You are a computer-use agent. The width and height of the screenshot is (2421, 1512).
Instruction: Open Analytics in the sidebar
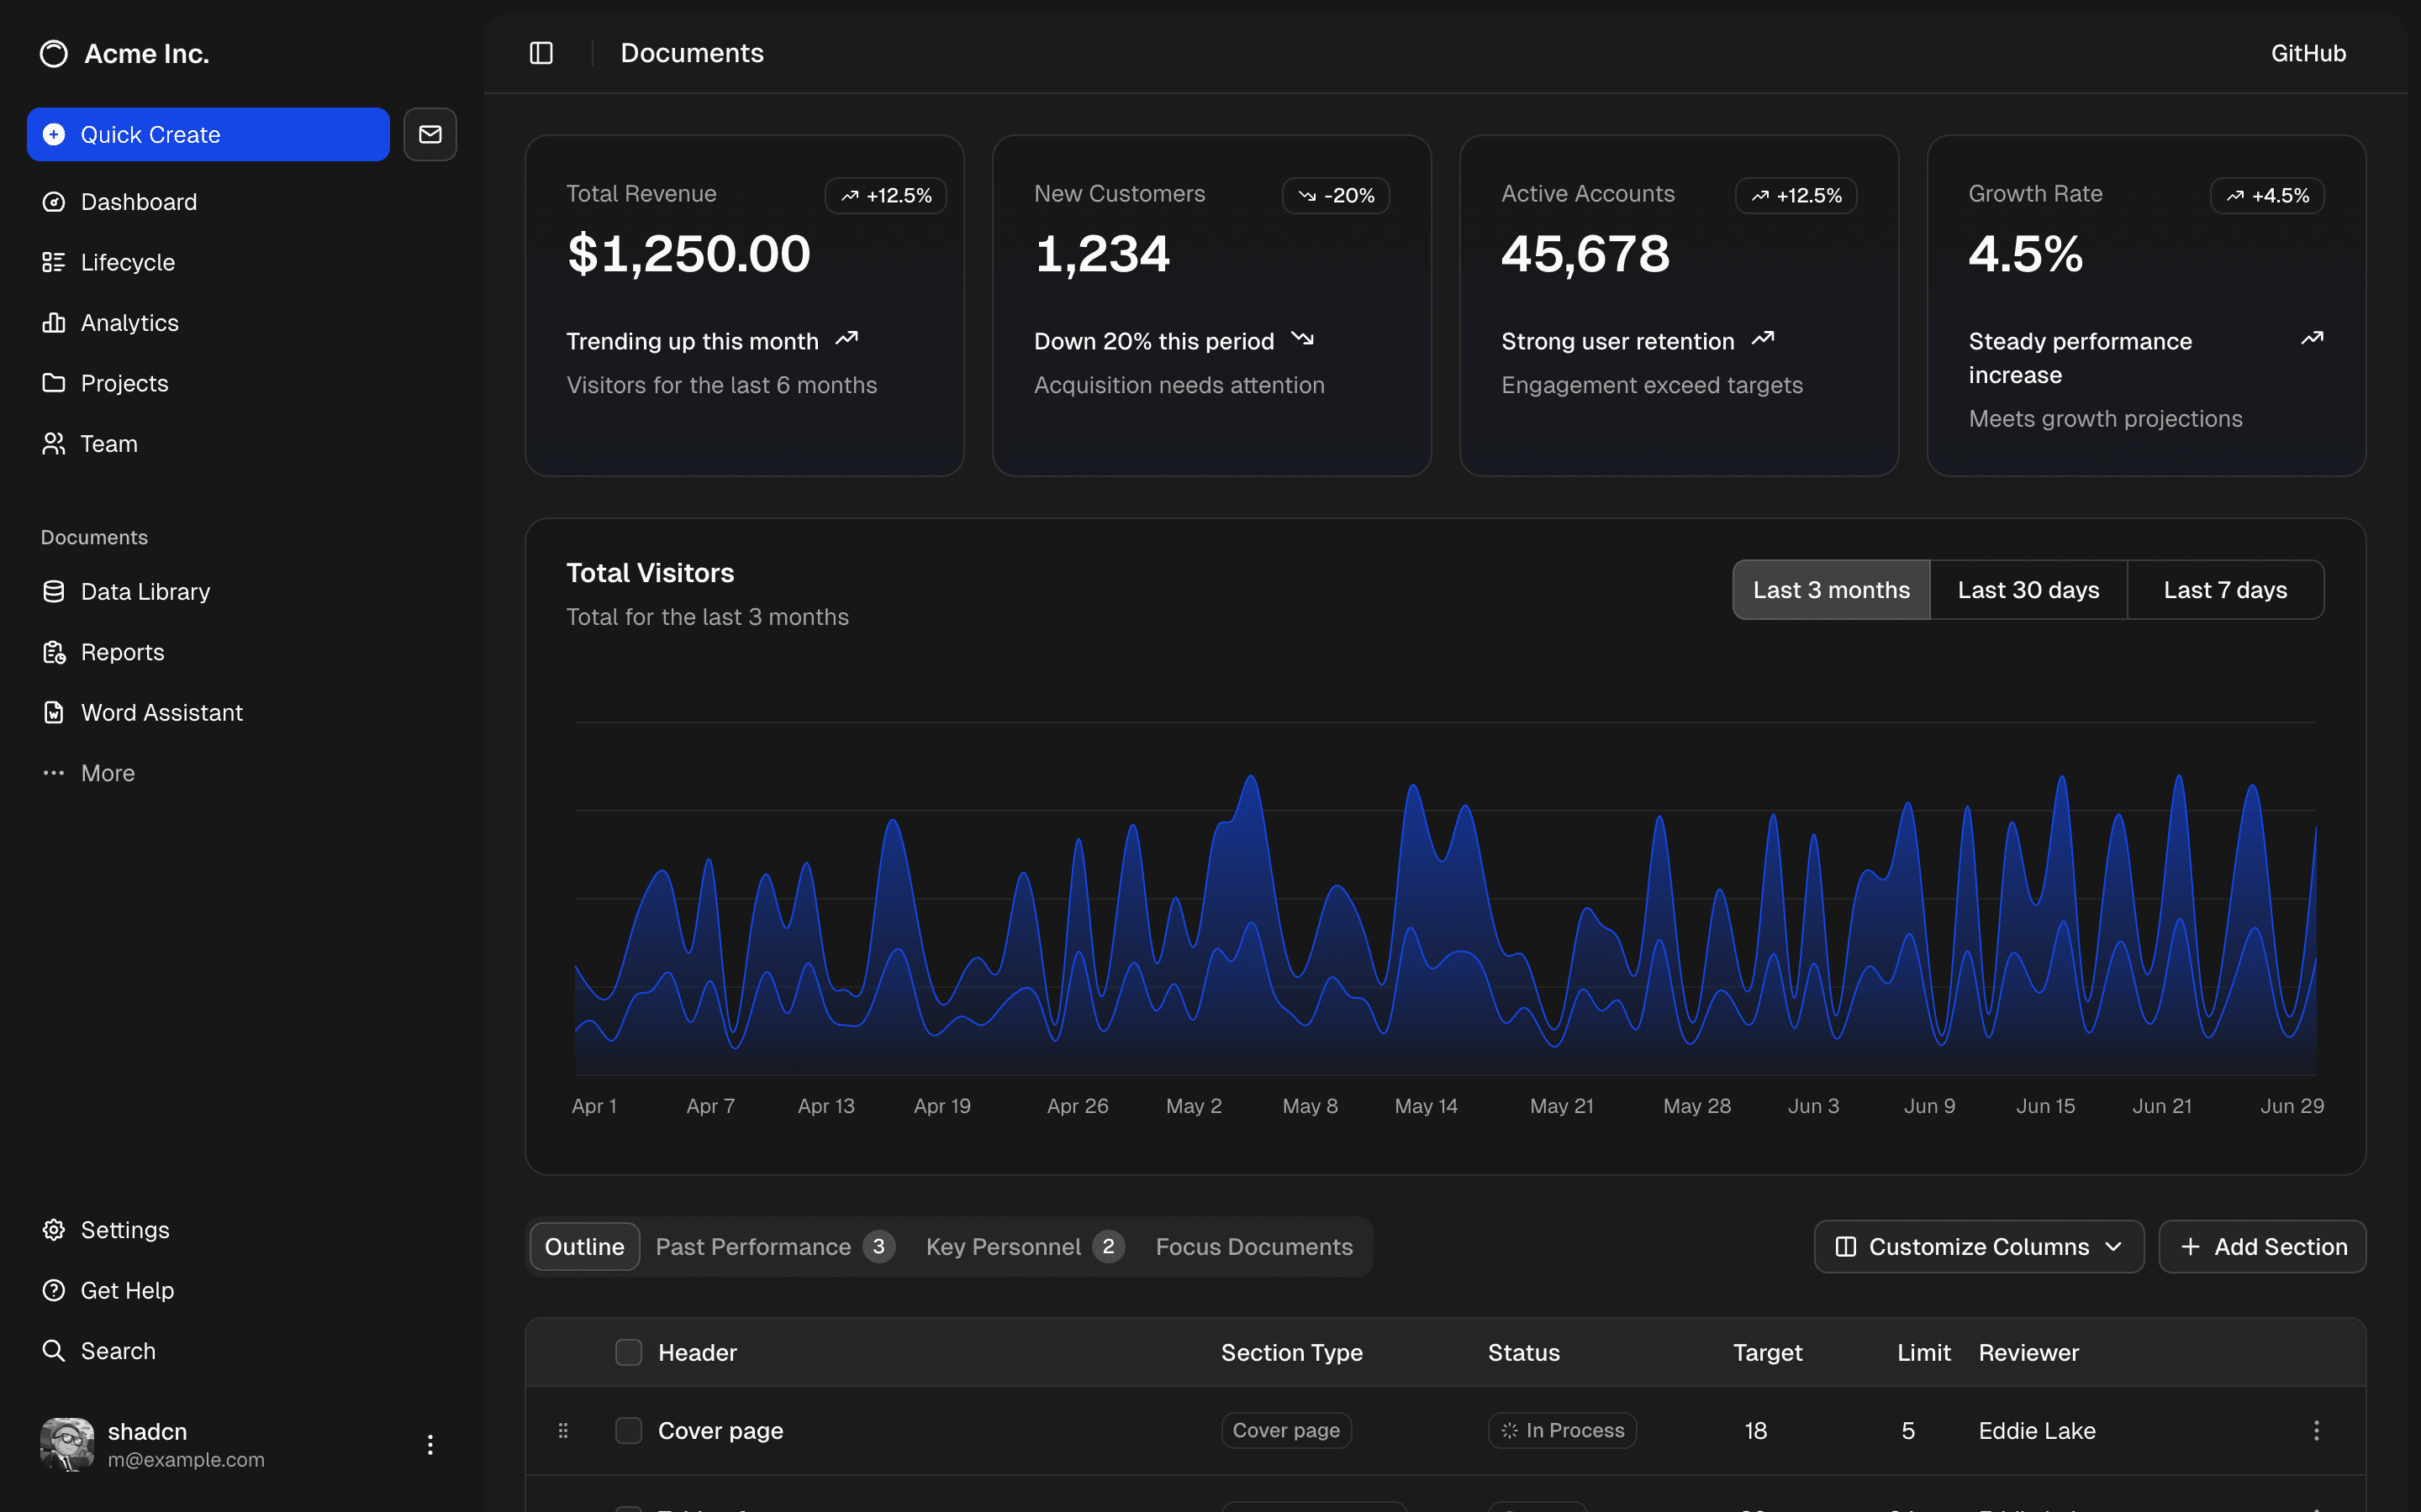point(129,323)
